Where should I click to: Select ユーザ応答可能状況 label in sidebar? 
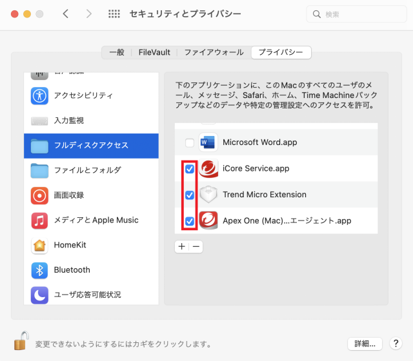coord(88,295)
